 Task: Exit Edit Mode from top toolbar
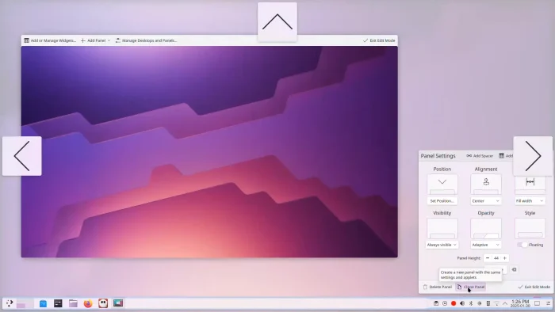(x=379, y=40)
